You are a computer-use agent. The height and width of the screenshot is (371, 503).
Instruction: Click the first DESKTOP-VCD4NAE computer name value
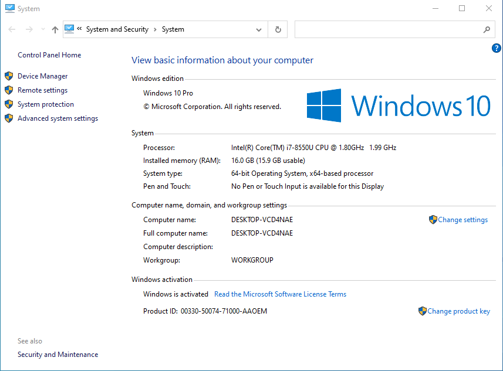pyautogui.click(x=262, y=220)
